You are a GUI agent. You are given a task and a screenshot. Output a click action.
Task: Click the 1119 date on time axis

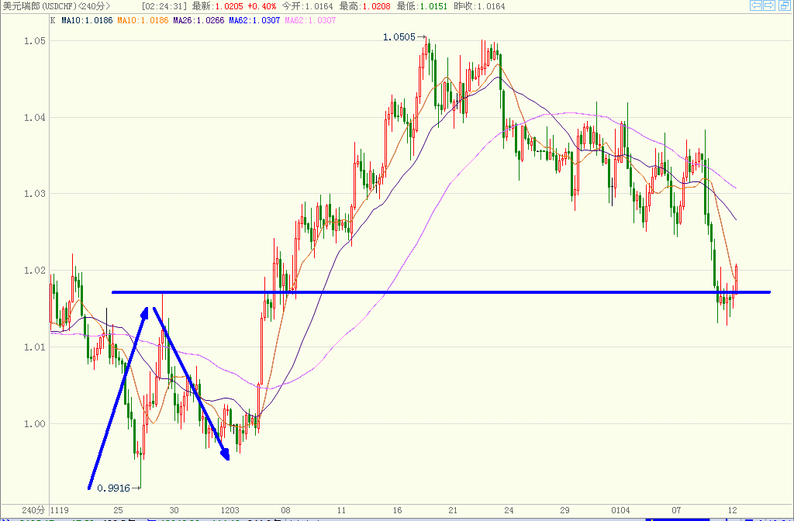pos(60,510)
